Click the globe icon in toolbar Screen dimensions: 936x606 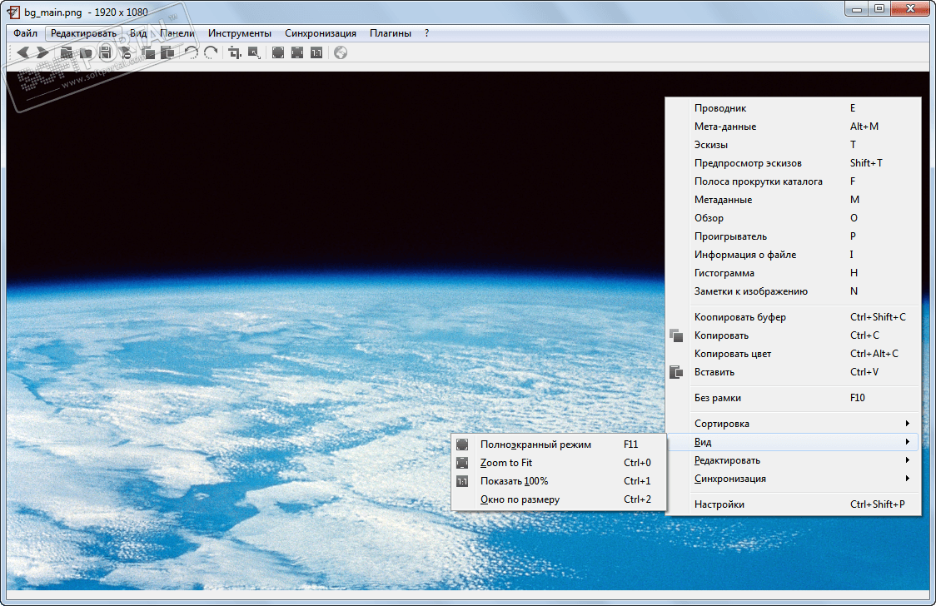point(341,52)
